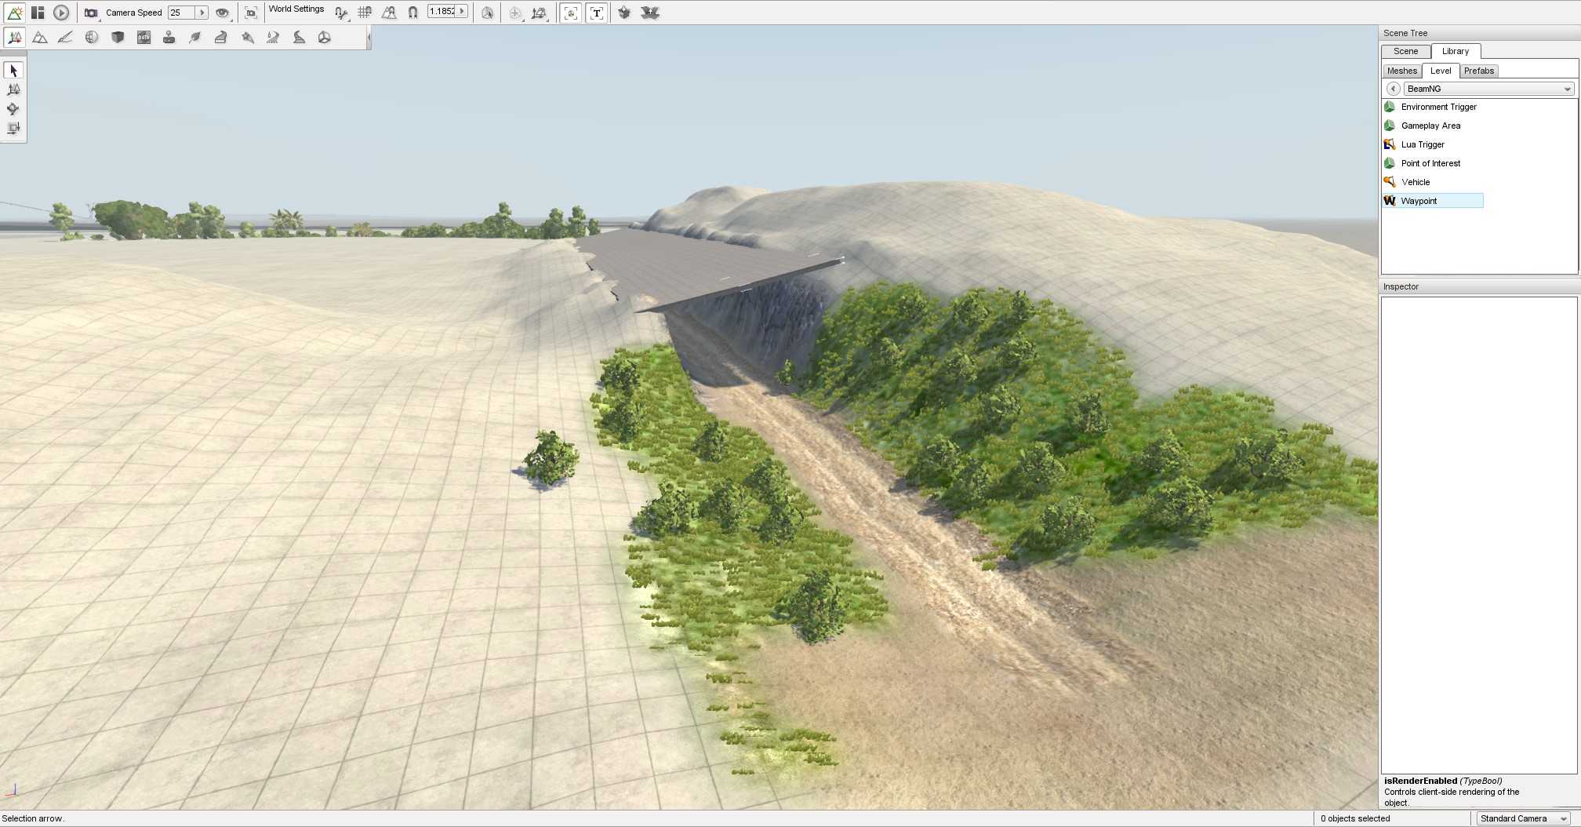Open the camera type icon menu
This screenshot has width=1581, height=827.
click(x=92, y=13)
